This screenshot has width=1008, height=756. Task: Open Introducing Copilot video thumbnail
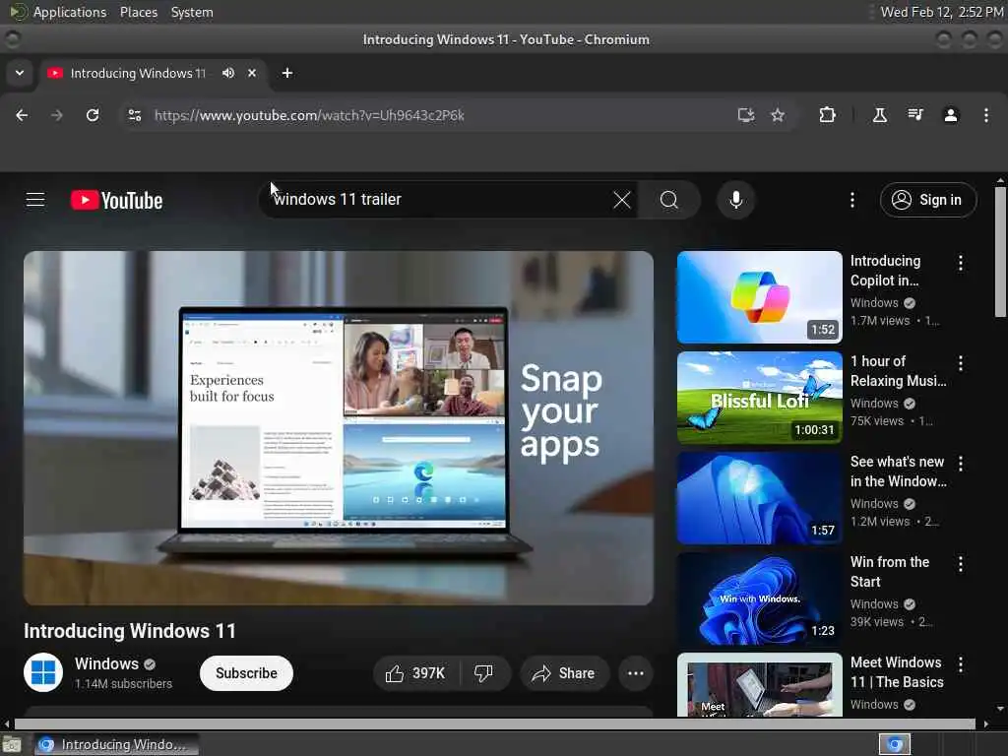click(759, 297)
